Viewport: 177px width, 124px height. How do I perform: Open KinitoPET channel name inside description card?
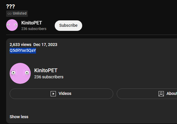click(x=46, y=70)
